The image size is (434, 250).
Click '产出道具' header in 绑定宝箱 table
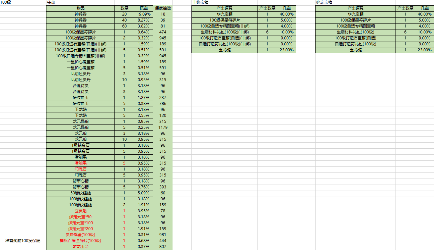pyautogui.click(x=355, y=8)
